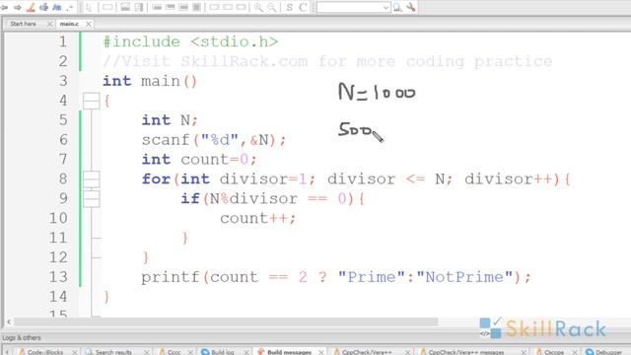Close the main.c tab
The width and height of the screenshot is (631, 355).
[x=88, y=24]
